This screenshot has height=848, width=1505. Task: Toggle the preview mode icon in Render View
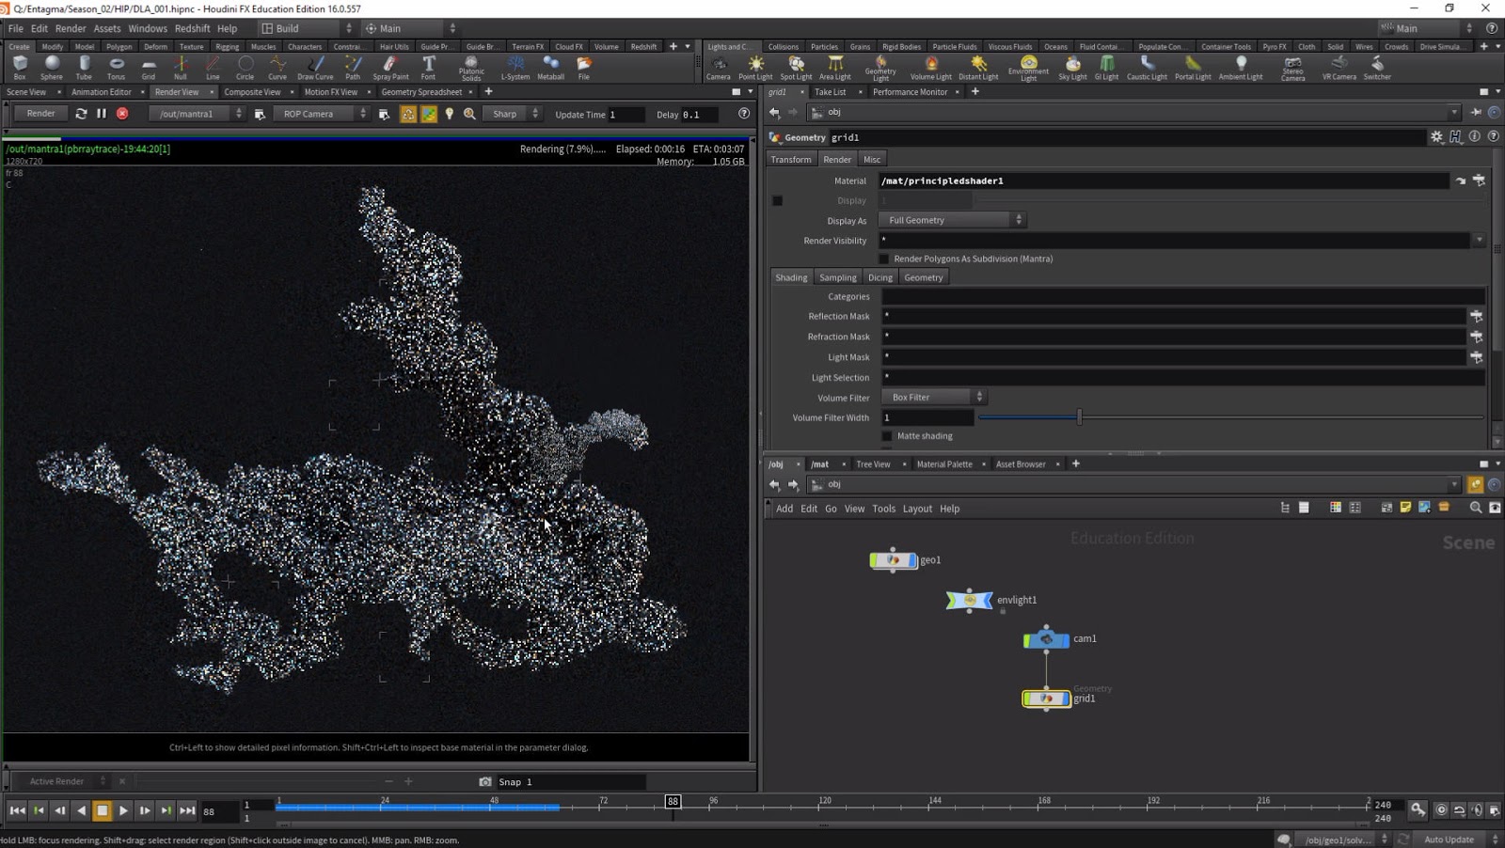(429, 114)
